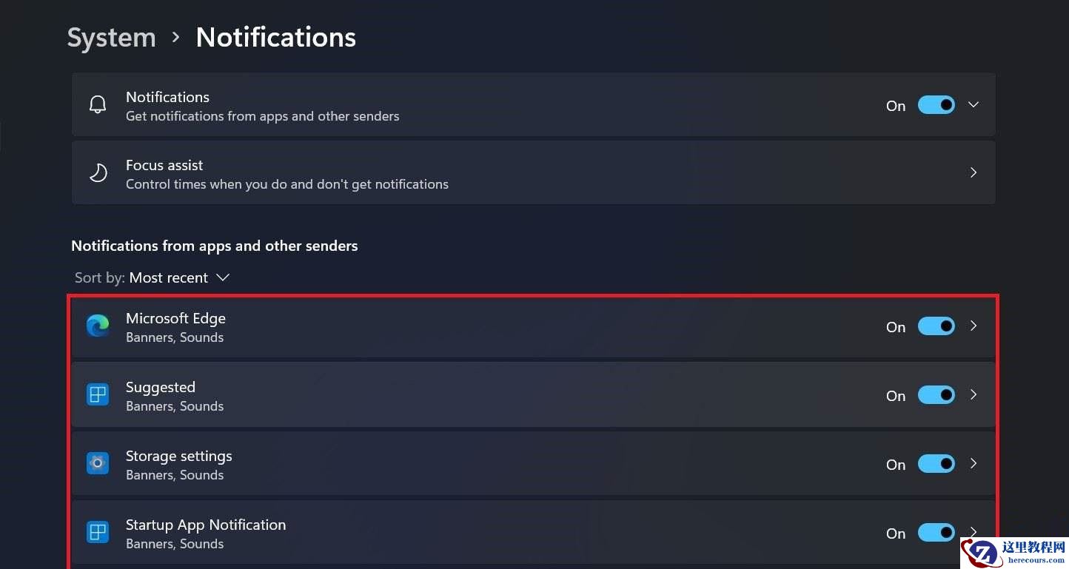This screenshot has width=1069, height=569.
Task: Select the Startup App Notification row title
Action: [x=206, y=525]
